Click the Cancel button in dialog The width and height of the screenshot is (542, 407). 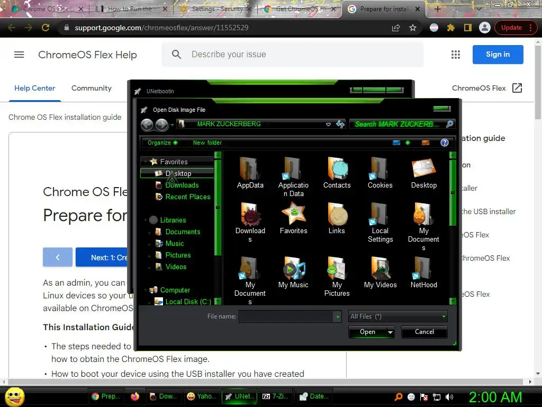click(x=424, y=332)
